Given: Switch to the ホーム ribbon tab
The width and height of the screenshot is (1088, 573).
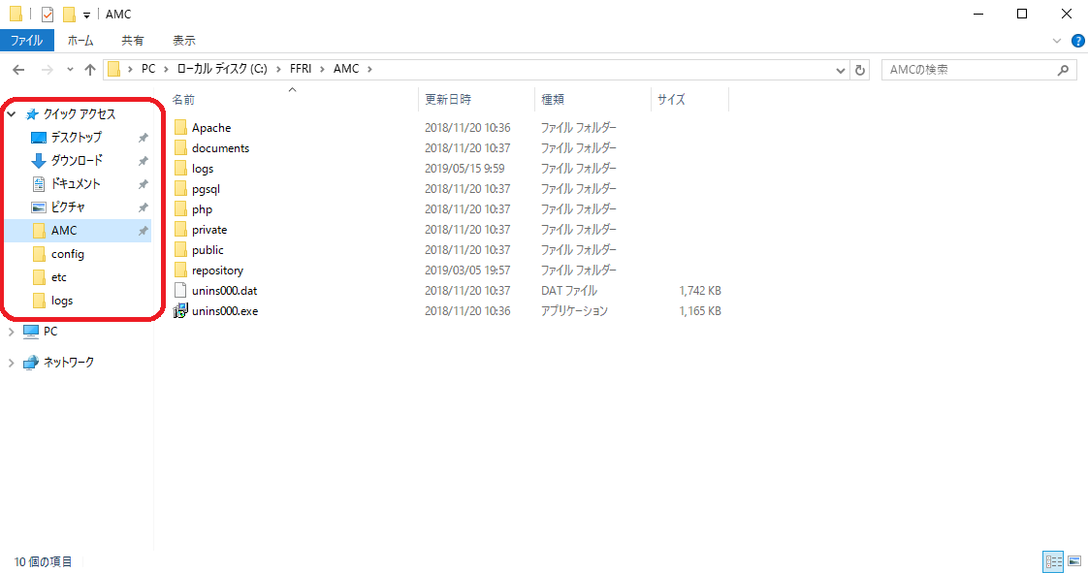Looking at the screenshot, I should 80,40.
